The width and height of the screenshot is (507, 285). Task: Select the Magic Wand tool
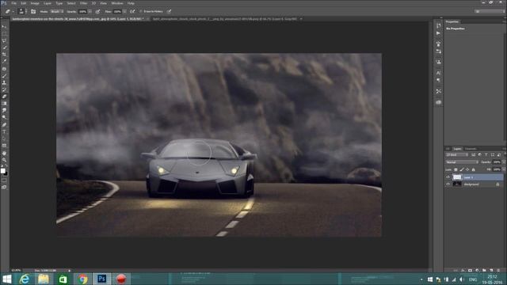pos(4,47)
